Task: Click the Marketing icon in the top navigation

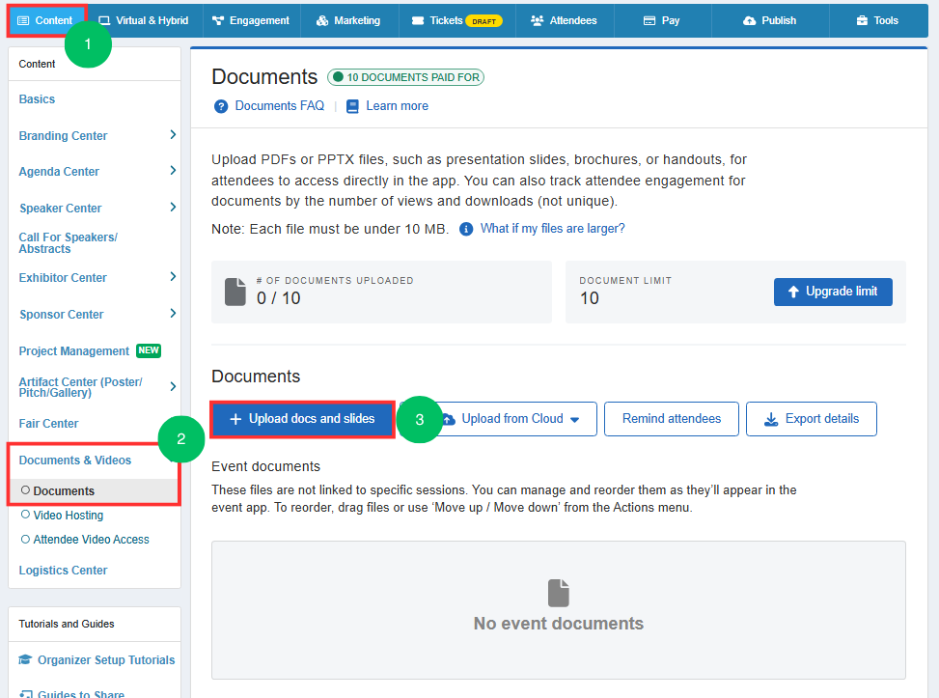Action: (322, 21)
